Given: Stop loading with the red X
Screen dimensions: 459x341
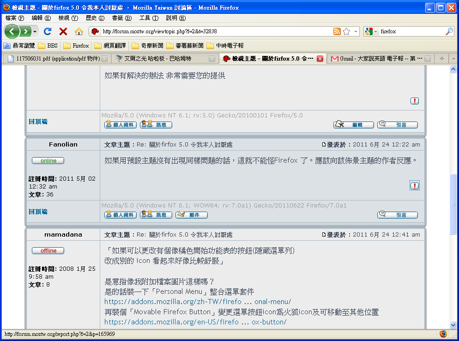Looking at the screenshot, I should coord(63,31).
